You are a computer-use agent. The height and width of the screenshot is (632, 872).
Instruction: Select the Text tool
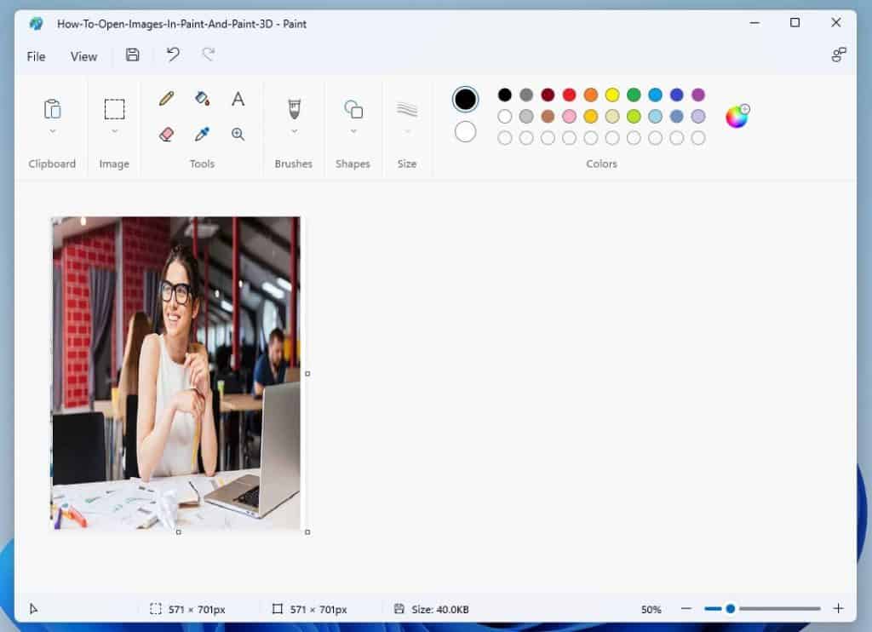coord(238,99)
